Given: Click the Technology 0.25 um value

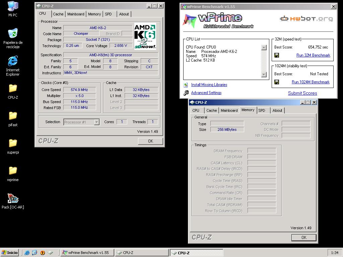Looking at the screenshot, I should [x=73, y=46].
